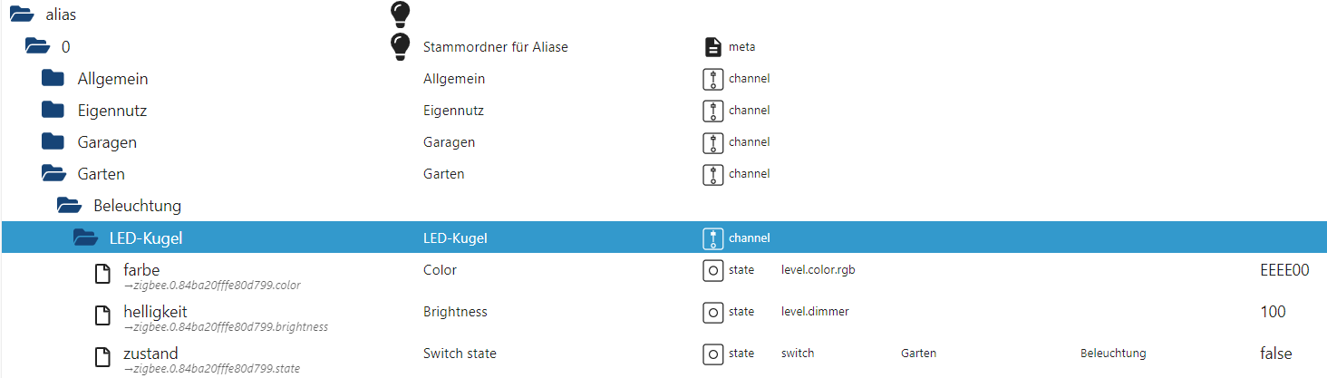
Task: Click the state icon in the helligkeit row
Action: coord(713,312)
